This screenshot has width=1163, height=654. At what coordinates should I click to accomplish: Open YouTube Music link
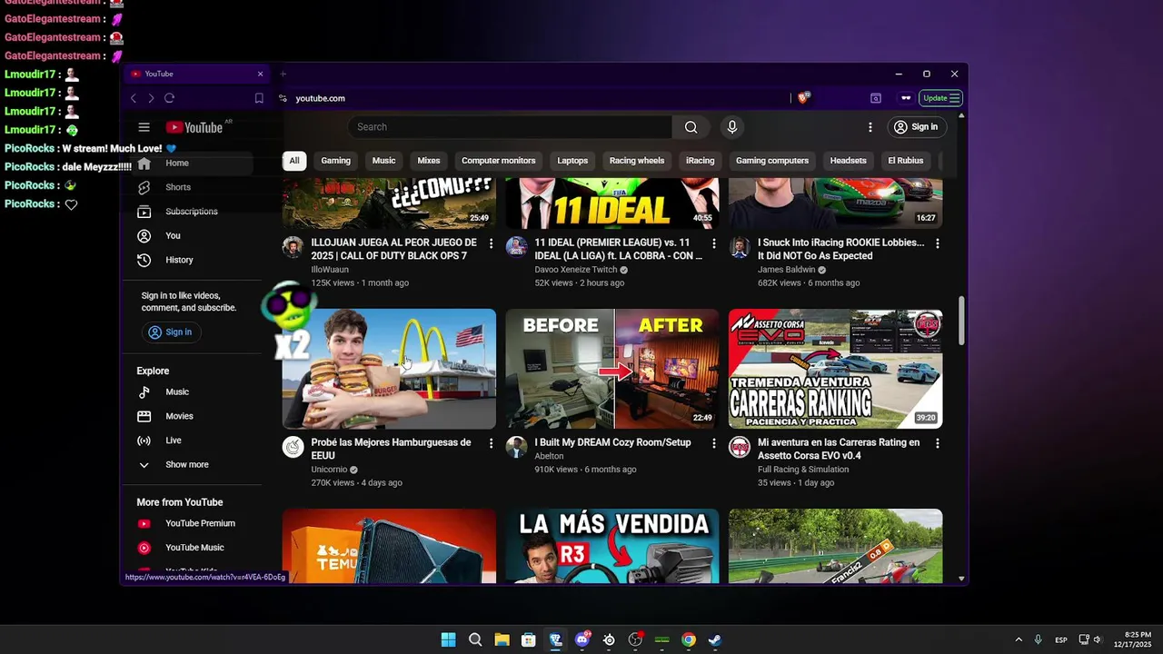pyautogui.click(x=193, y=548)
